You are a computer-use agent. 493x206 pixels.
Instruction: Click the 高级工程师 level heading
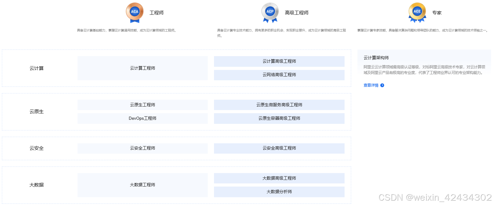tap(297, 13)
